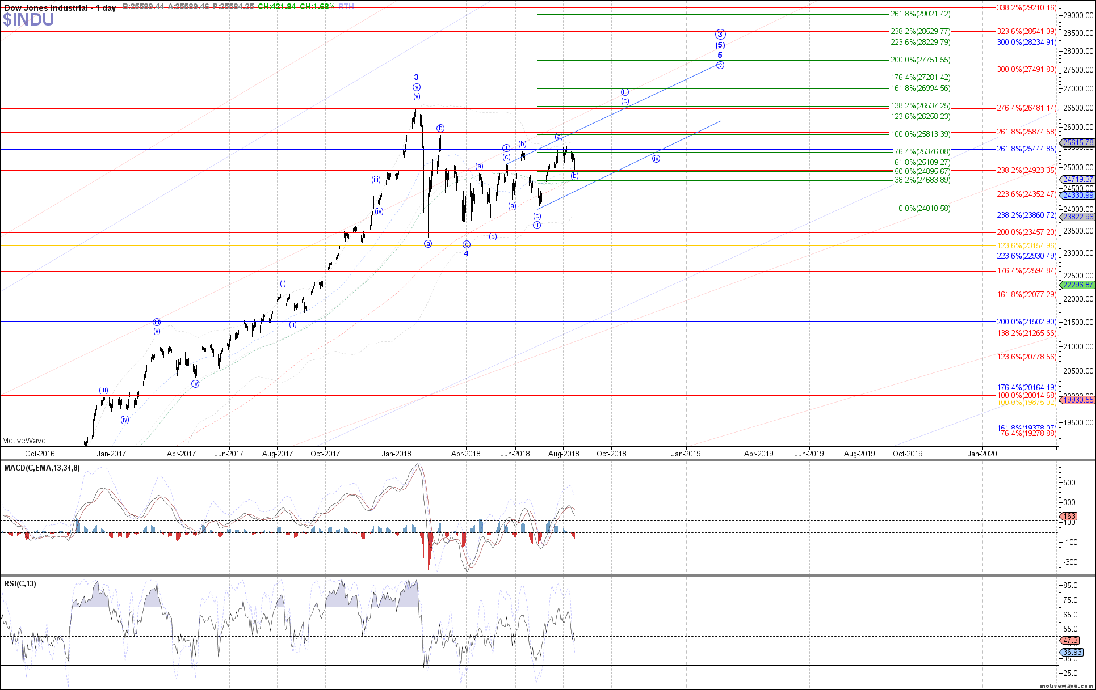Select the MACD(C,EMA,13,34,8) indicator title
Image resolution: width=1096 pixels, height=690 pixels.
point(42,468)
